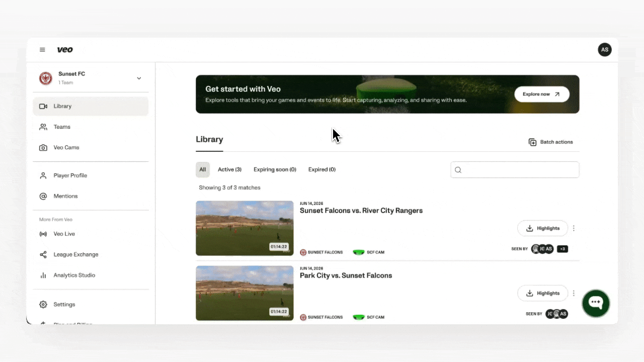Click SCF CAM tag on Park City match
Screen dimensions: 644x362
click(x=368, y=317)
